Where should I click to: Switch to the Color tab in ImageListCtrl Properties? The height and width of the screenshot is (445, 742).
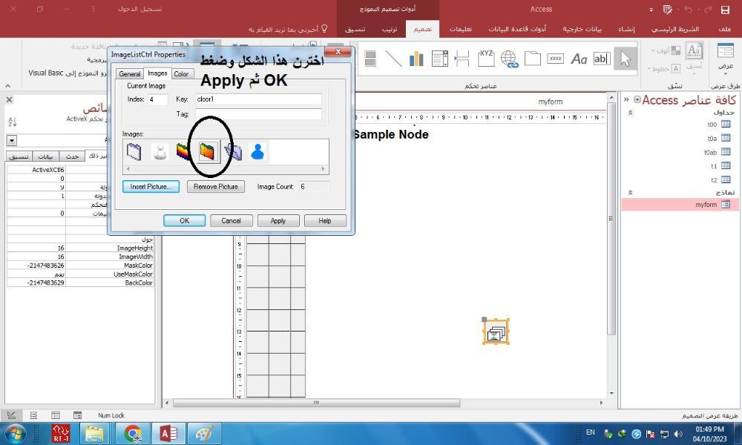point(181,73)
